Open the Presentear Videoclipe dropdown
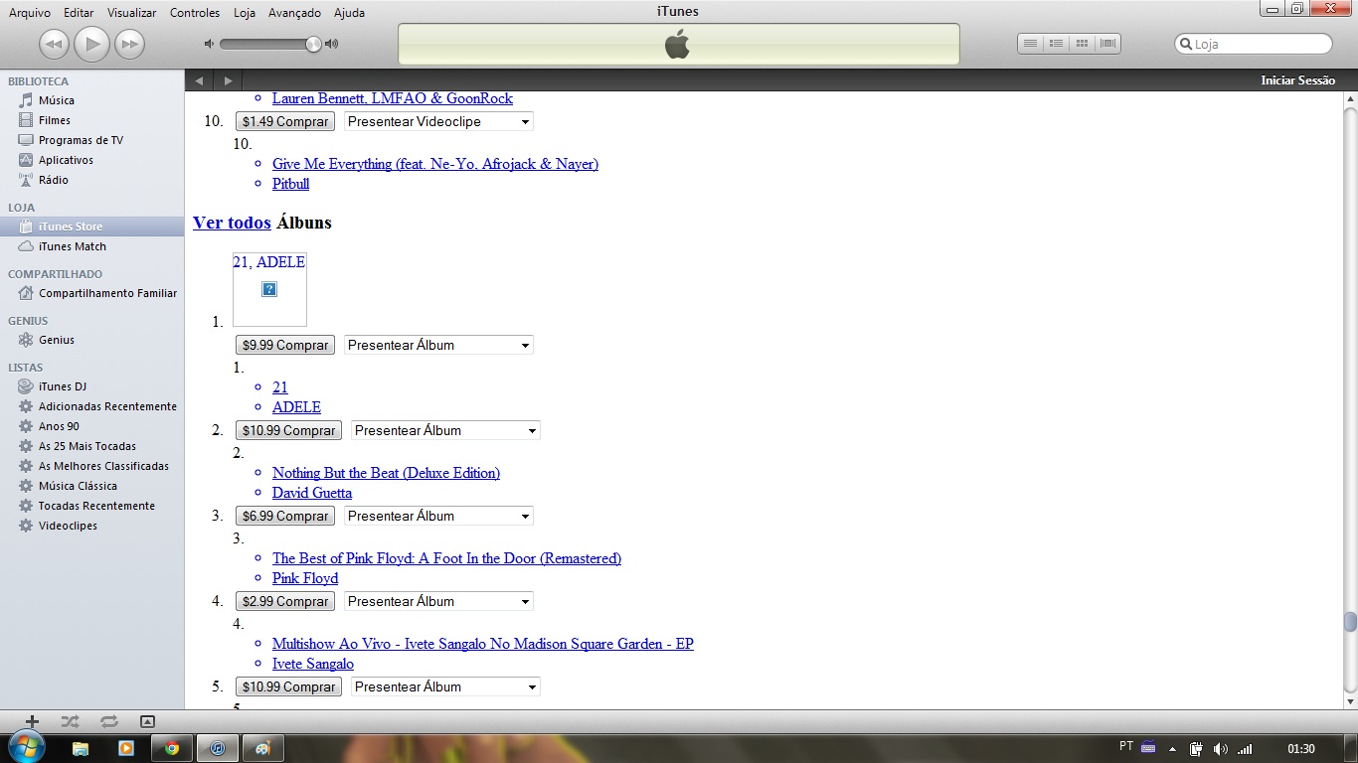 438,121
